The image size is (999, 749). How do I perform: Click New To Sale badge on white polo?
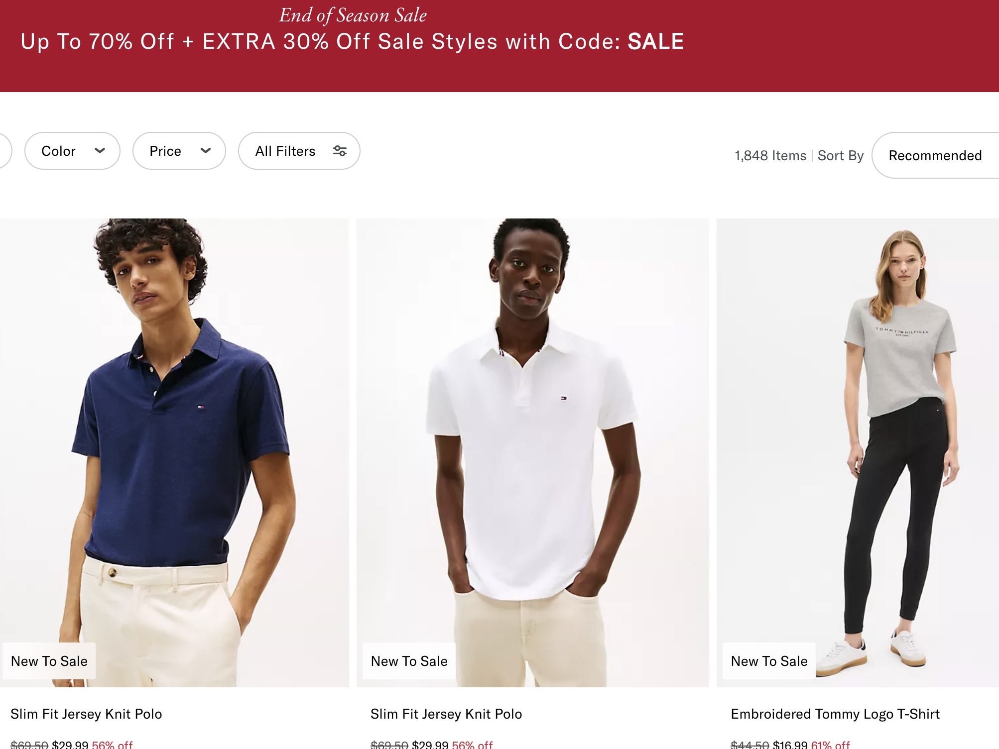point(409,661)
